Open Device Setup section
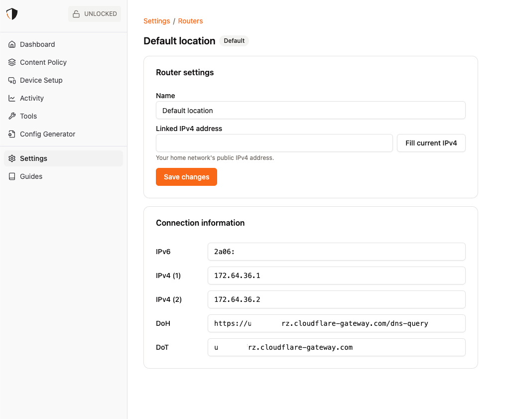 (64, 80)
